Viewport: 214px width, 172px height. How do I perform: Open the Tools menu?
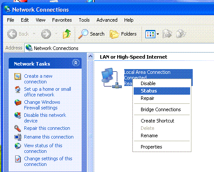click(x=84, y=20)
